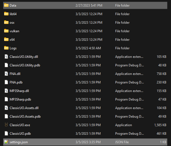Click the "47 KB" size value
Image resolution: width=171 pixels, height=146 pixels.
[162, 99]
